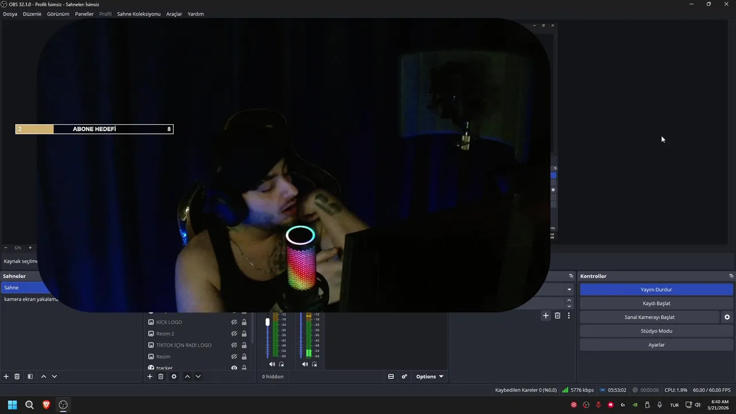
Task: Add a new scene with the Sahneler plus icon
Action: [6, 377]
